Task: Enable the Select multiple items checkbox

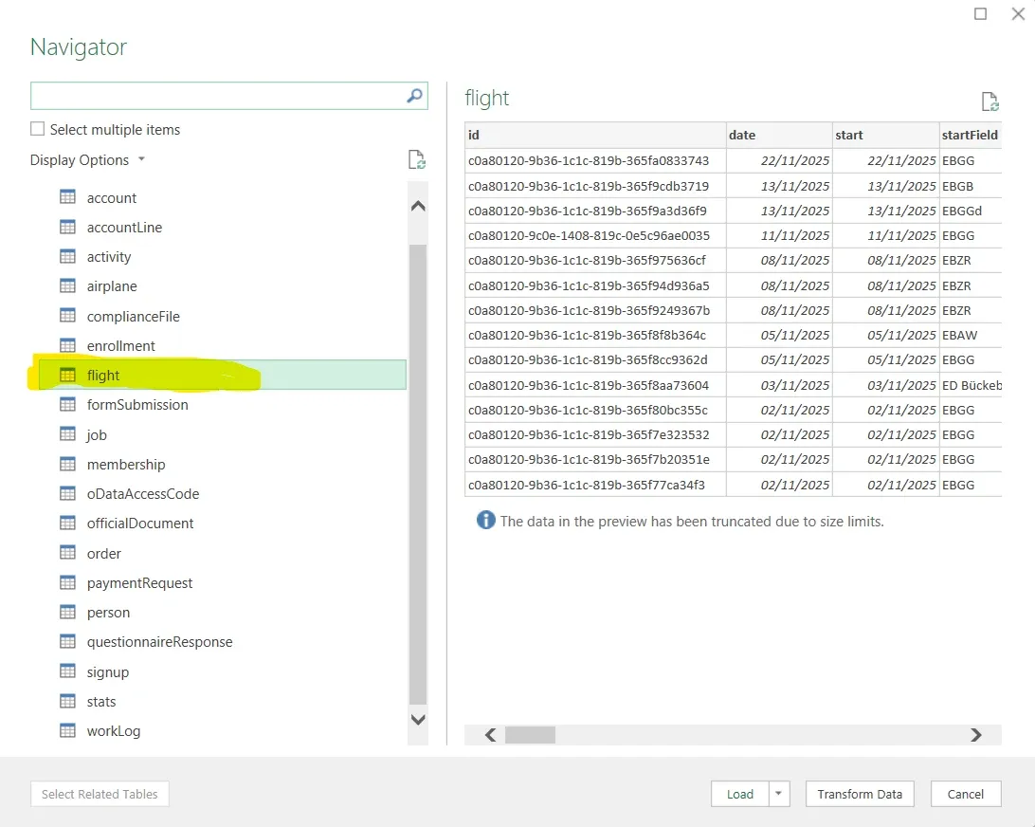Action: pos(38,129)
